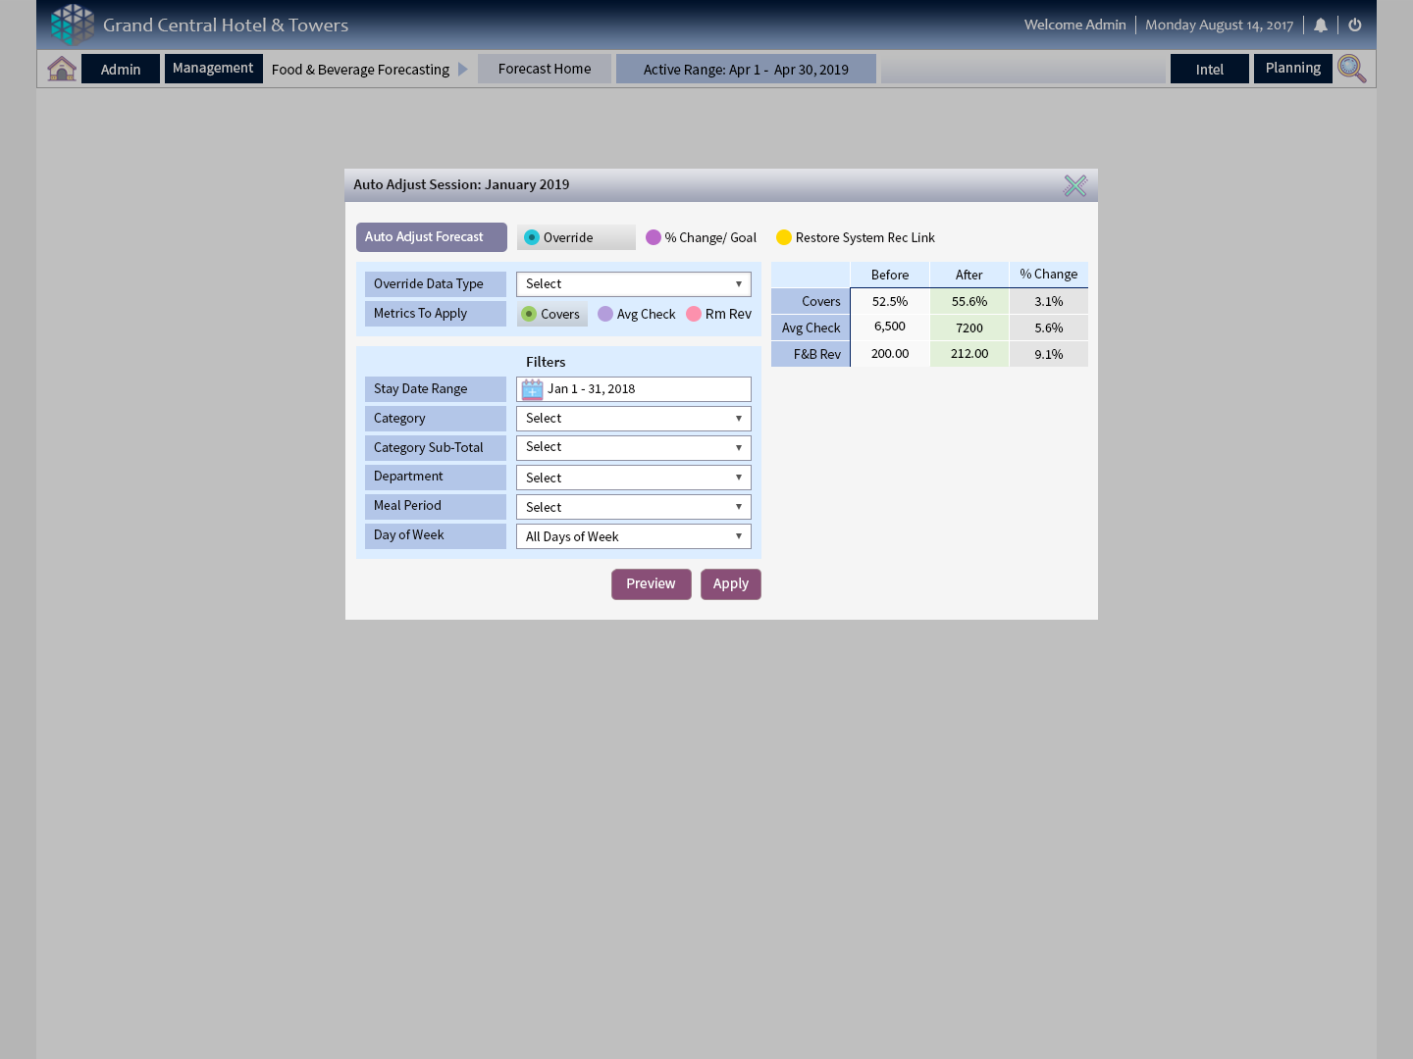
Task: Select the Override radio option
Action: pyautogui.click(x=532, y=237)
